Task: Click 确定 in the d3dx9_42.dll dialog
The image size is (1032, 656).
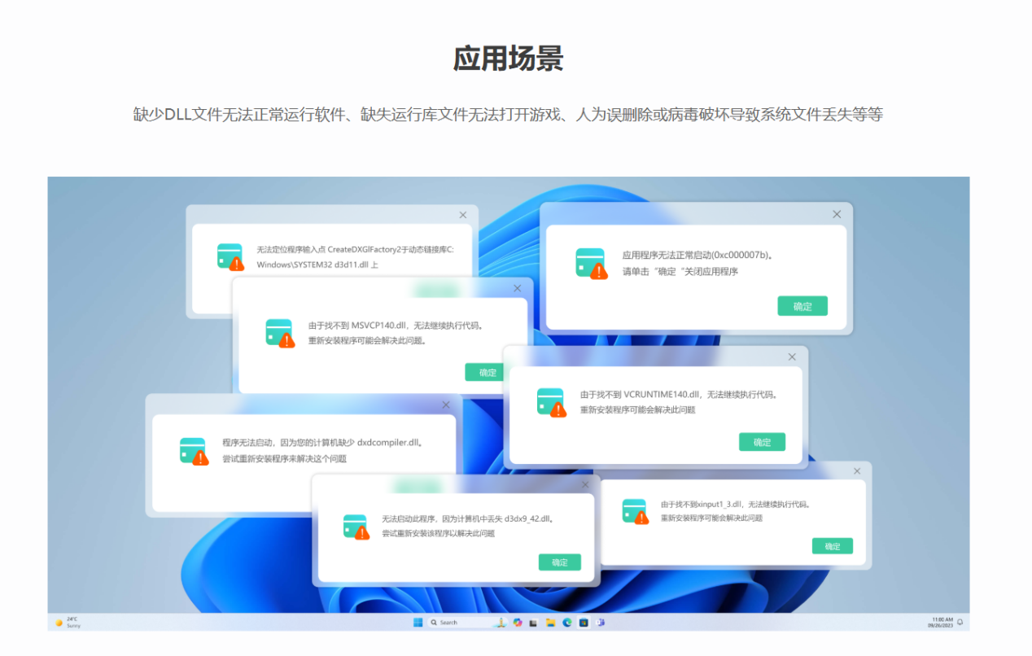Action: click(560, 562)
